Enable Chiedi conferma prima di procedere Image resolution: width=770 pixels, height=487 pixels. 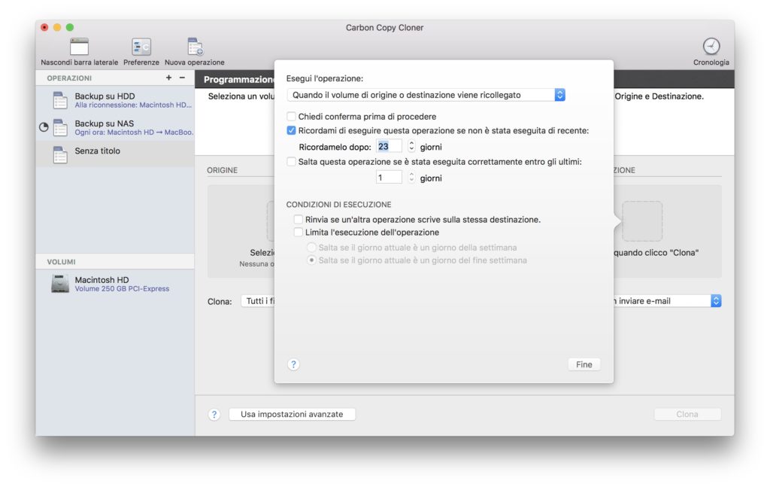[x=291, y=117]
